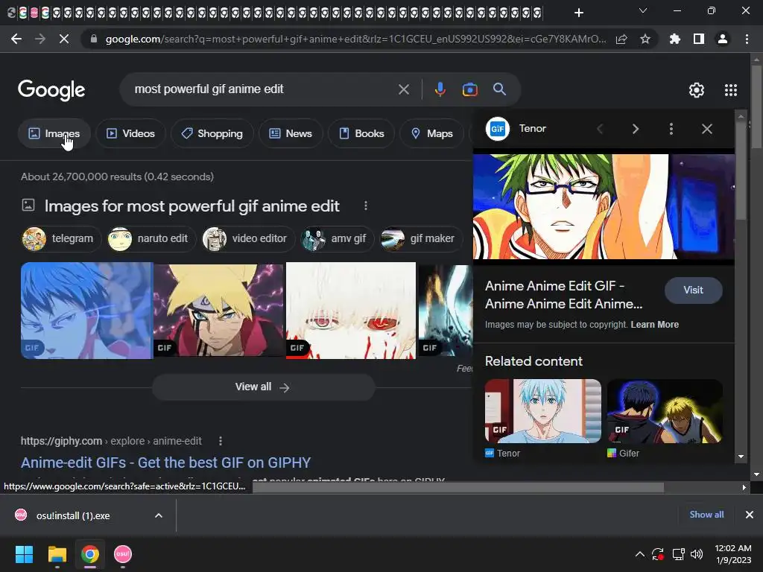Open the Chrome profile avatar icon
Screen dimensions: 763x572
[723, 39]
